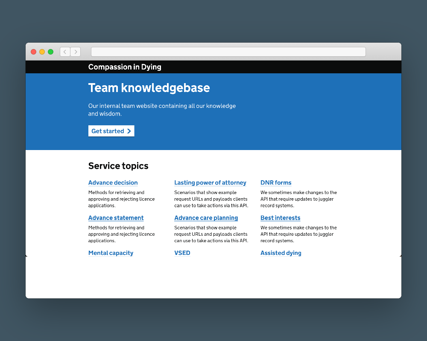Click the chevron arrow on Get started button
This screenshot has height=341, width=427.
coord(129,131)
